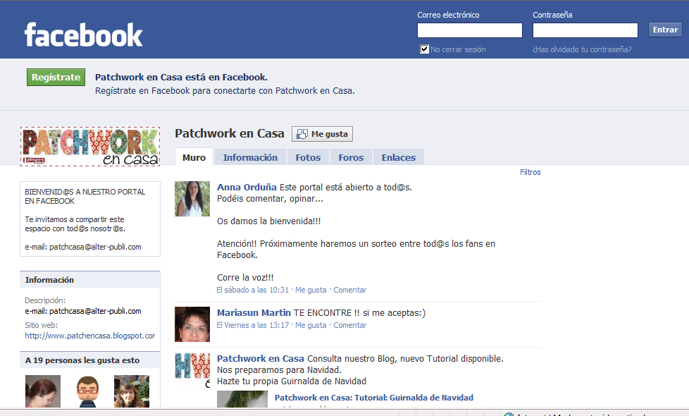Switch to the Información tab

(250, 157)
